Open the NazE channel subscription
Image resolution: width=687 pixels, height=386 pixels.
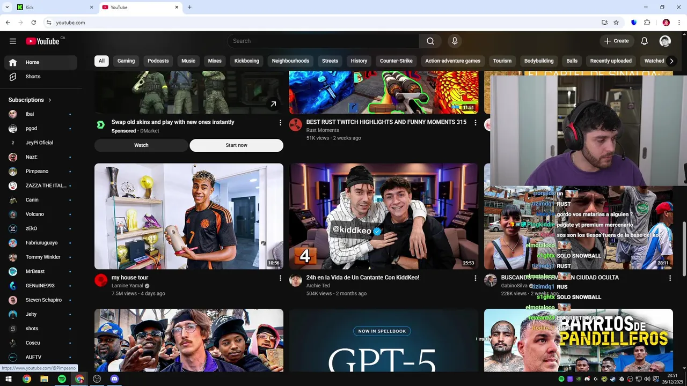pos(40,157)
